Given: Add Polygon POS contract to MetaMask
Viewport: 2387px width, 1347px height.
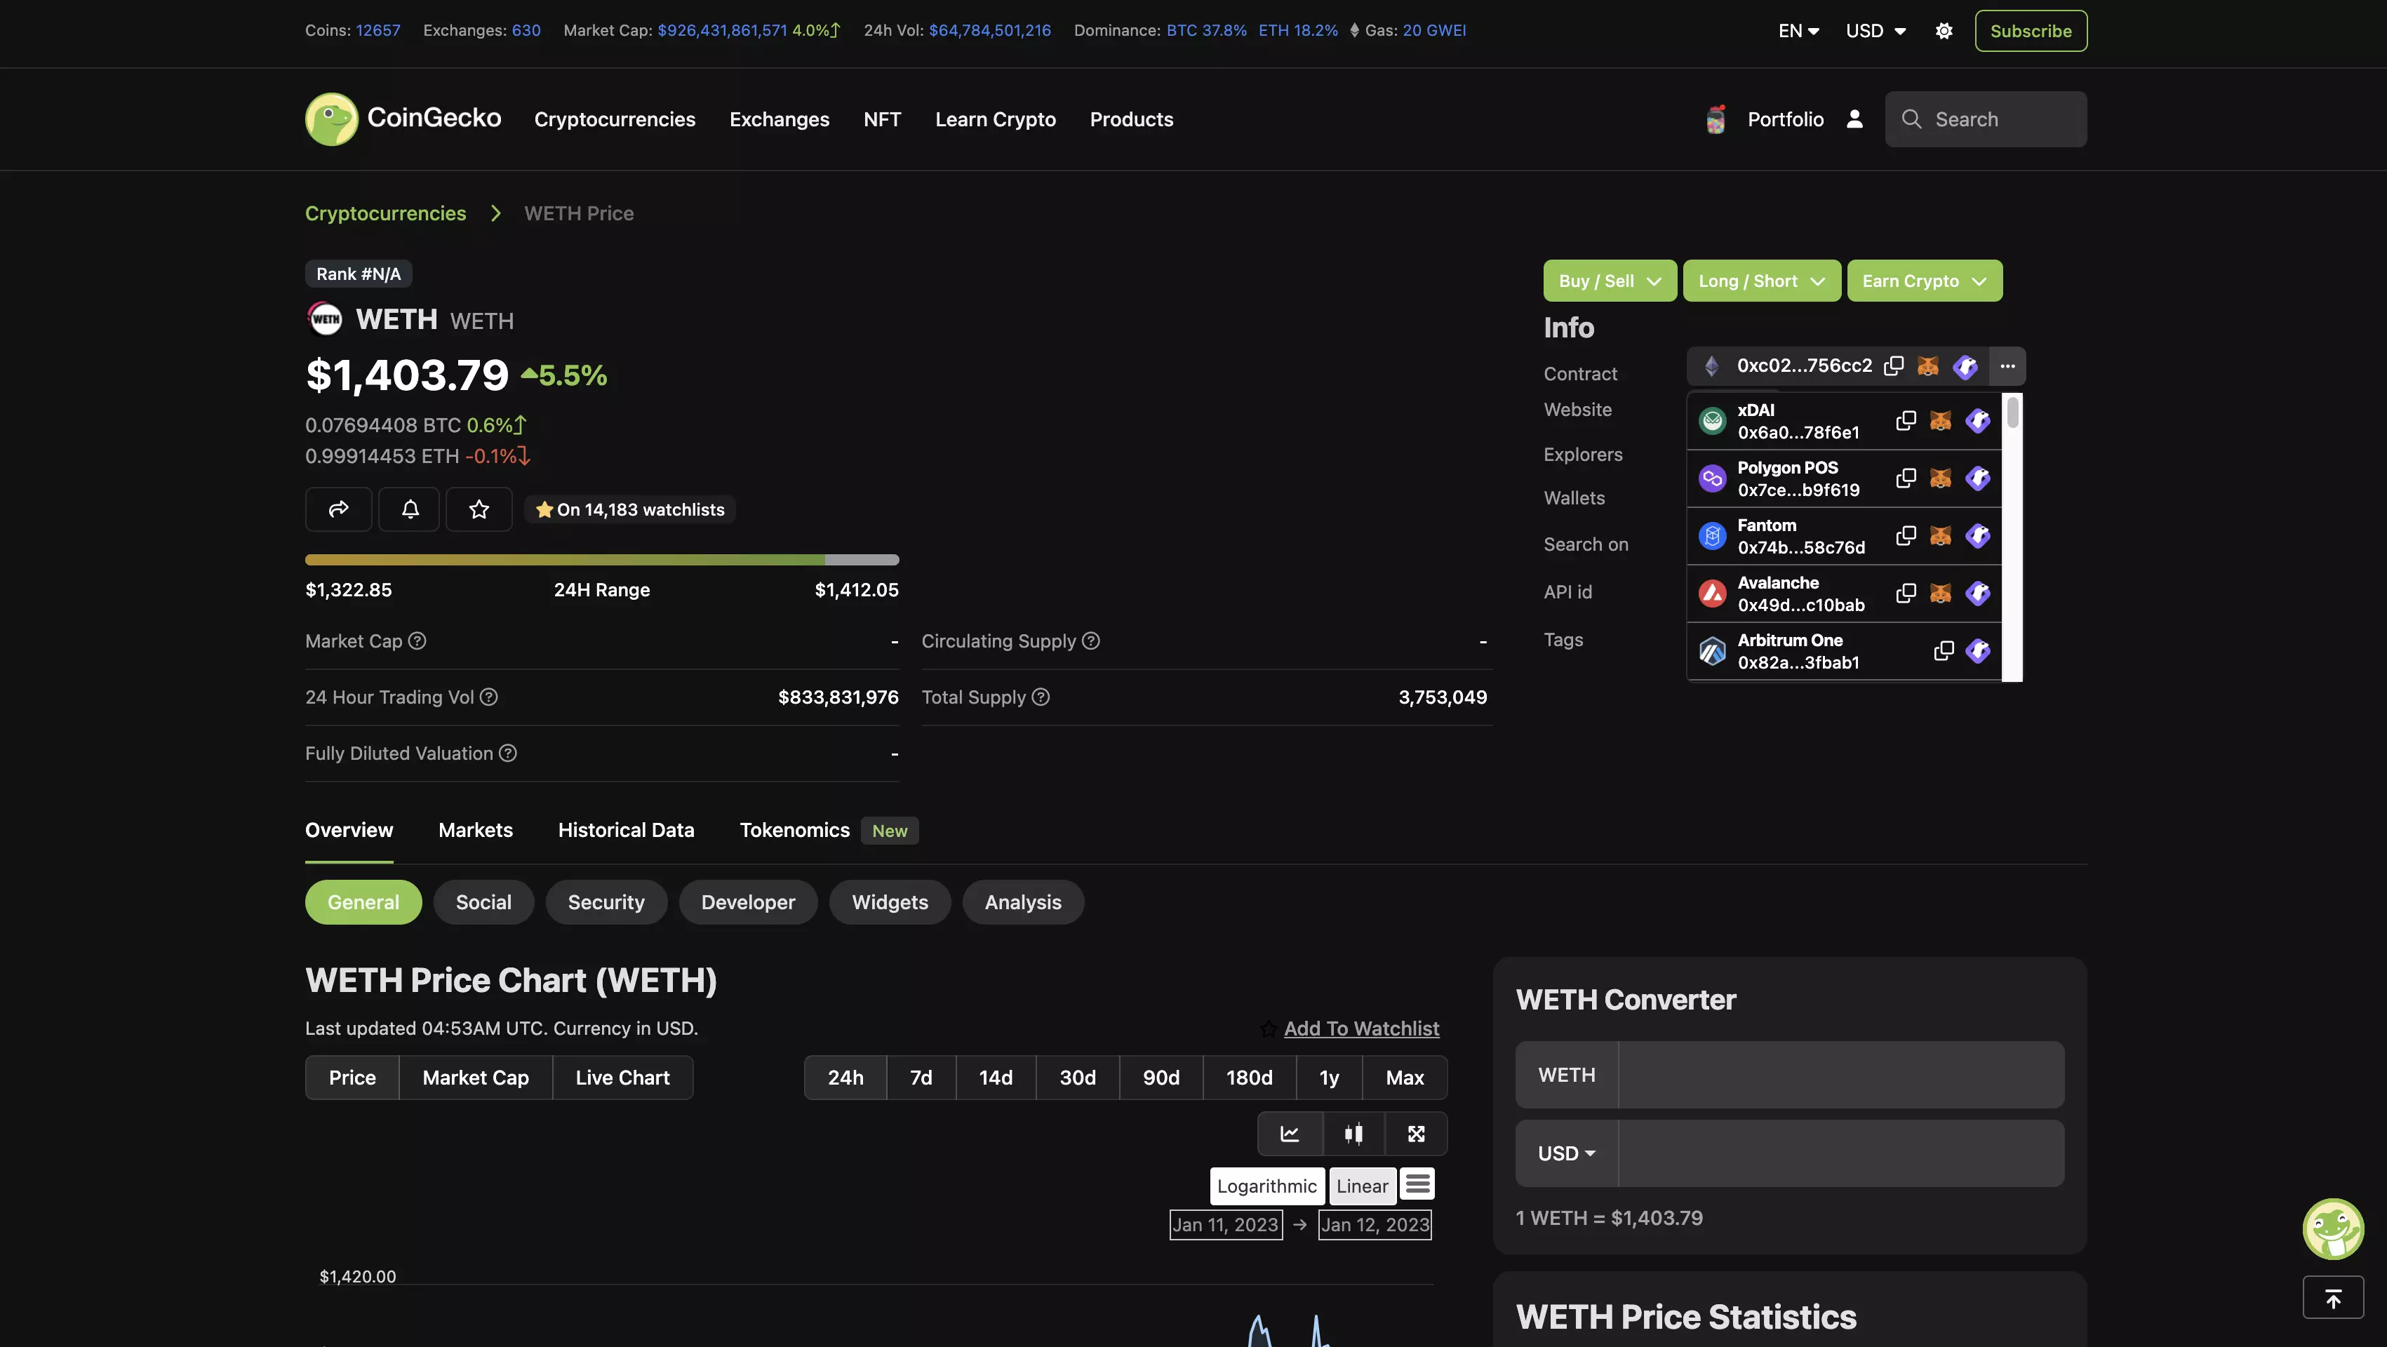Looking at the screenshot, I should point(1939,478).
